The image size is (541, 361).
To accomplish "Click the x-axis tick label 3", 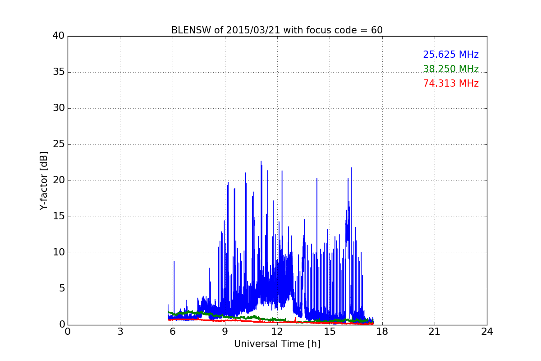I will [120, 332].
